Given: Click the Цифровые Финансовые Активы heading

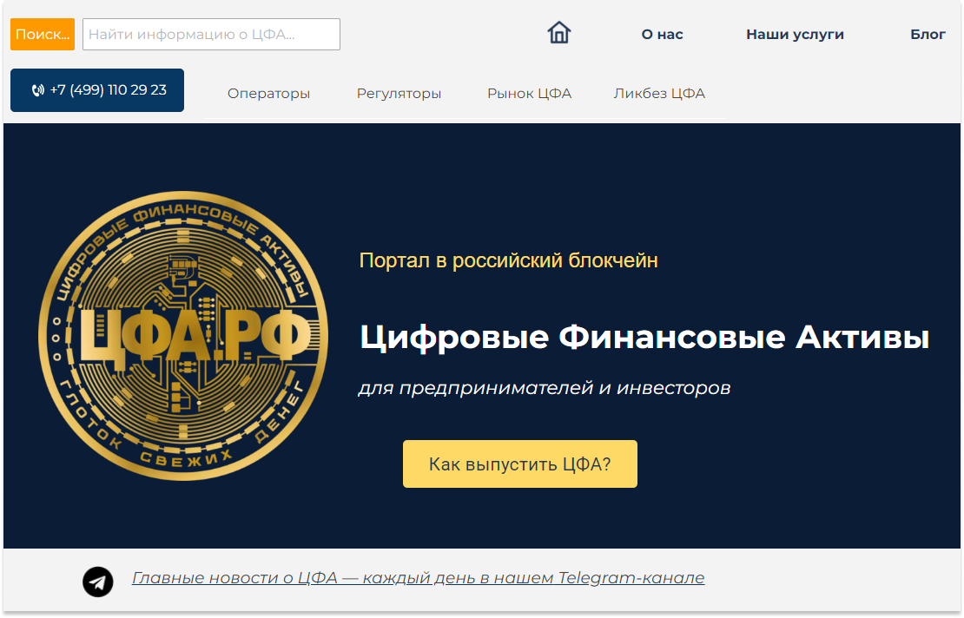Looking at the screenshot, I should 644,338.
